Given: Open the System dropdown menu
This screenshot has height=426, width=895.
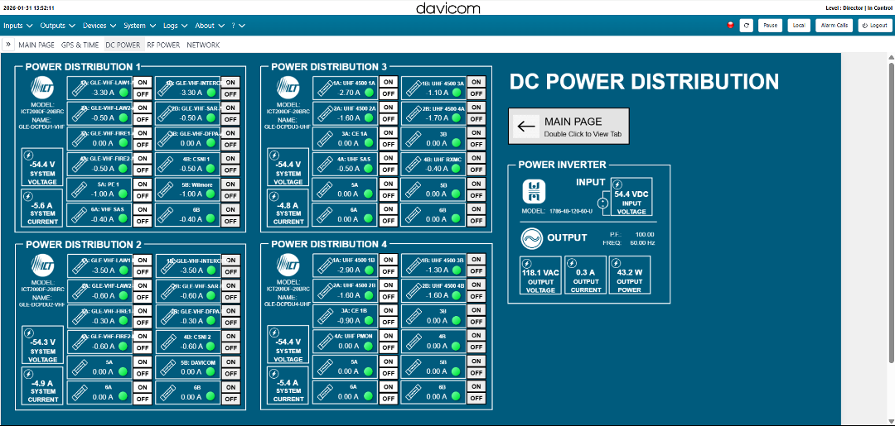Looking at the screenshot, I should click(x=140, y=26).
